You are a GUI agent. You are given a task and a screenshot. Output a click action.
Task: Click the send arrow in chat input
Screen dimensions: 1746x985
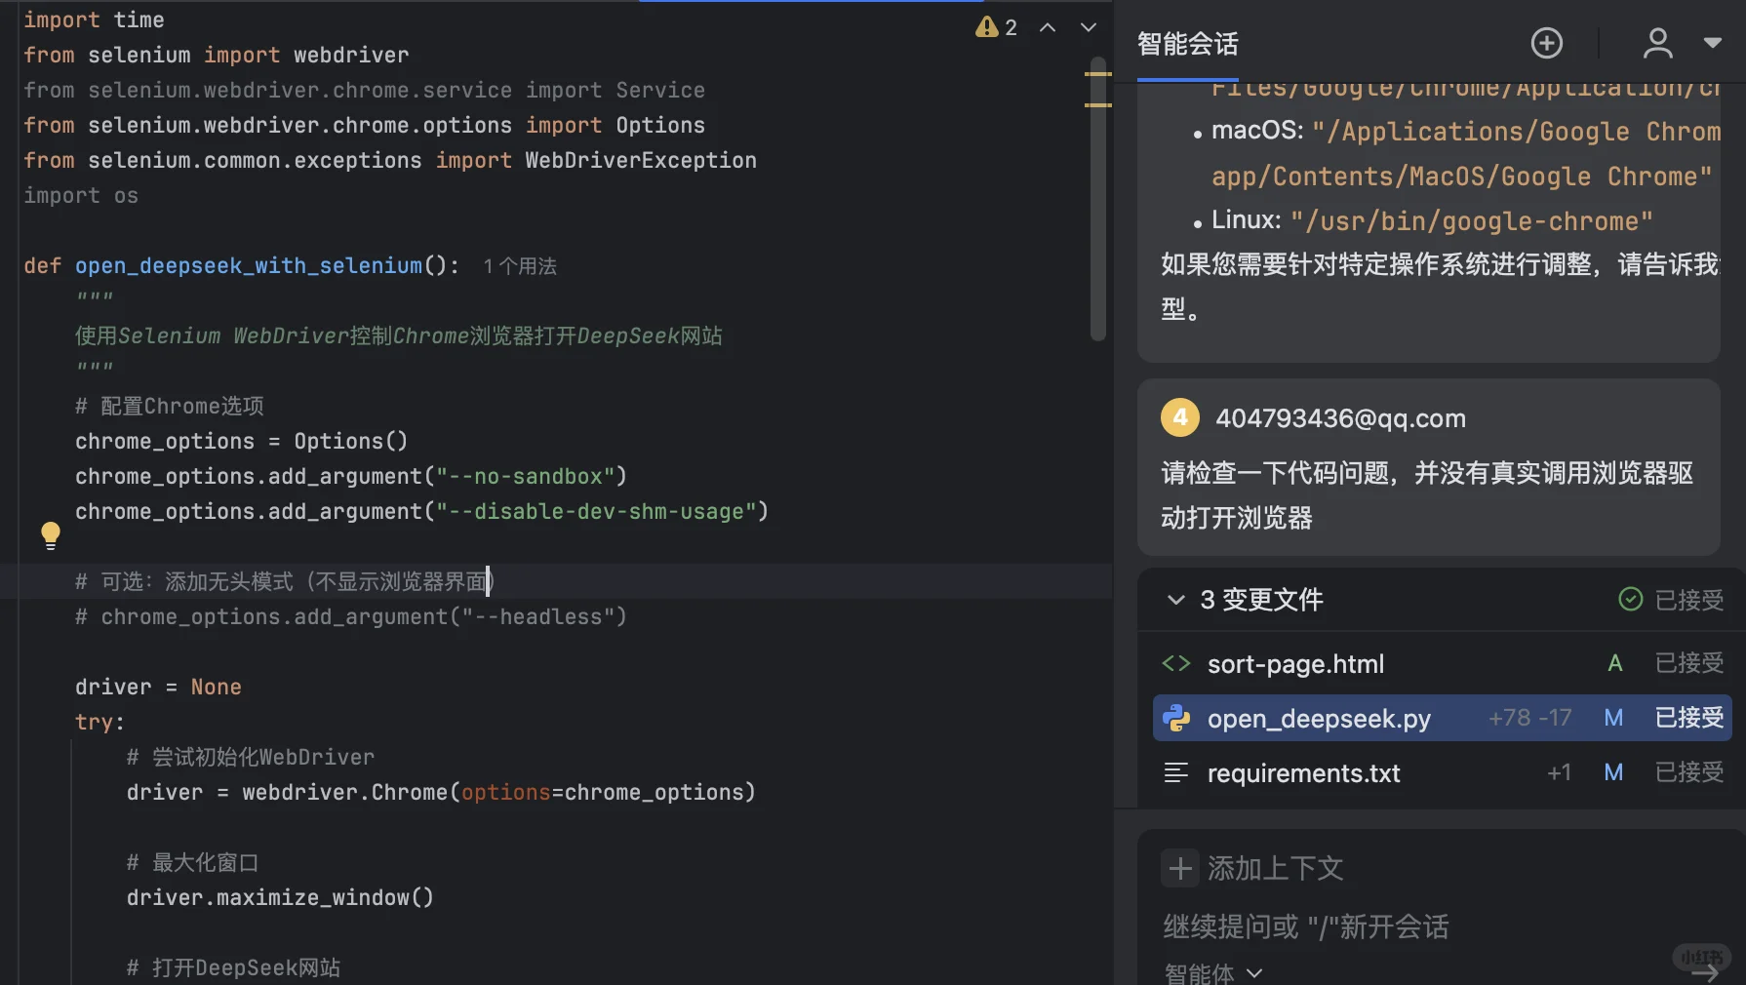click(x=1705, y=971)
